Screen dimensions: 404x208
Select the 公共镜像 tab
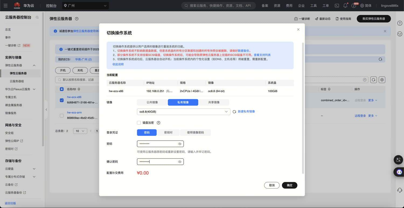(x=152, y=102)
